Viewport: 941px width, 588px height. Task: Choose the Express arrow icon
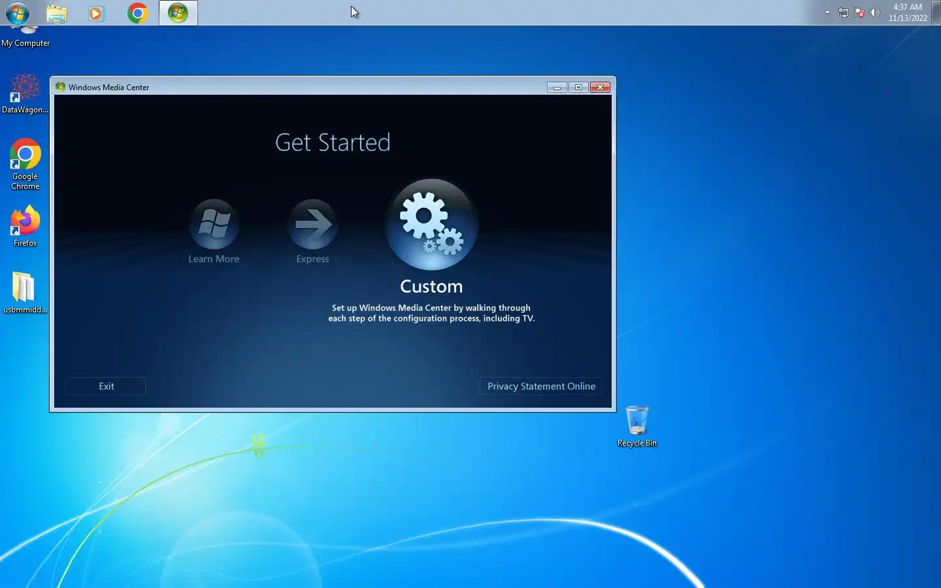pyautogui.click(x=312, y=224)
